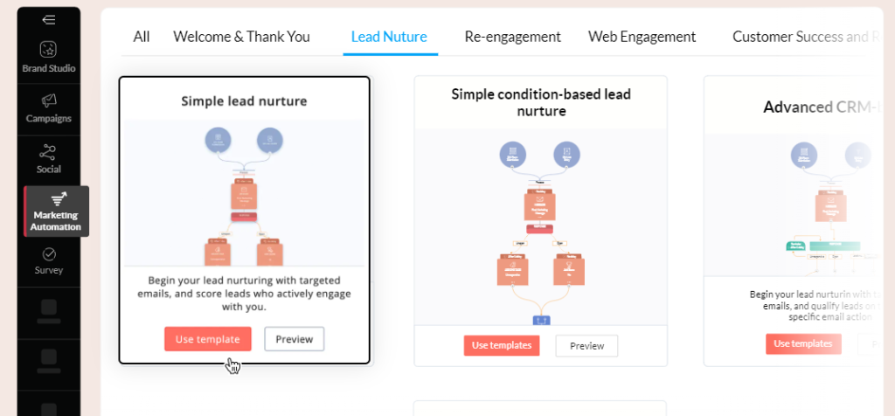
Task: Open the Simple lead nurture workflow thumbnail
Action: click(244, 193)
